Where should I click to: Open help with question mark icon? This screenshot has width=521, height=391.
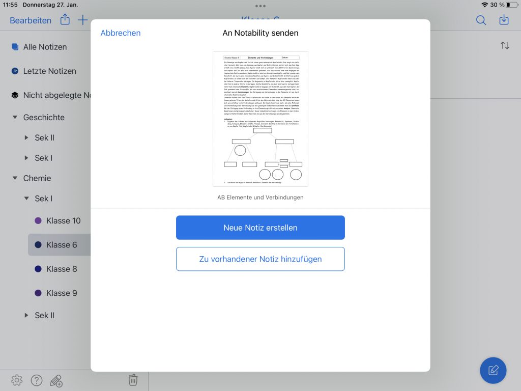pos(37,380)
